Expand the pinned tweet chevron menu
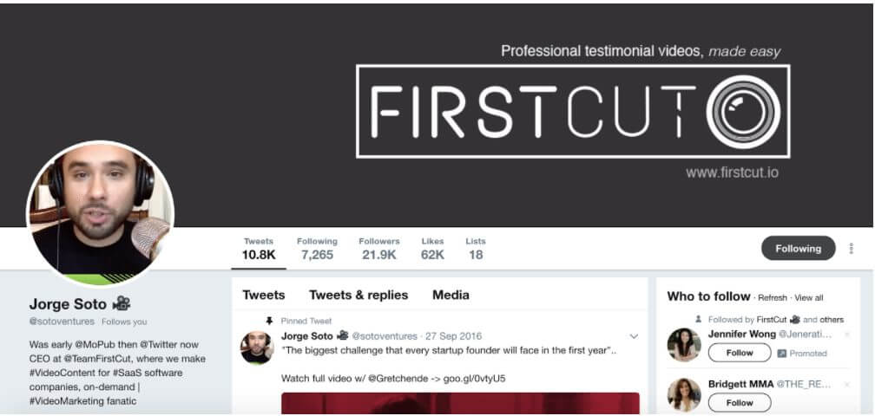The height and width of the screenshot is (416, 875). tap(634, 336)
